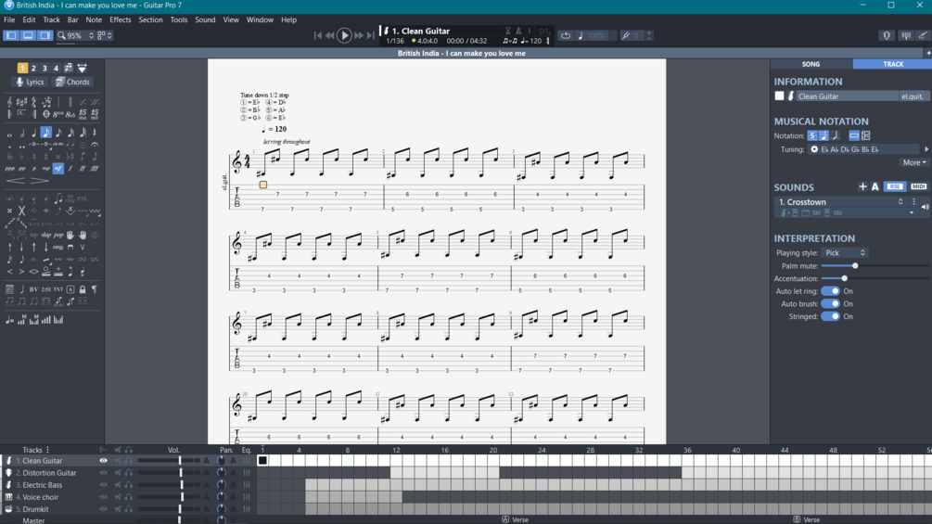The height and width of the screenshot is (524, 932).
Task: Click the lock icon in the edition palette
Action: click(x=83, y=289)
